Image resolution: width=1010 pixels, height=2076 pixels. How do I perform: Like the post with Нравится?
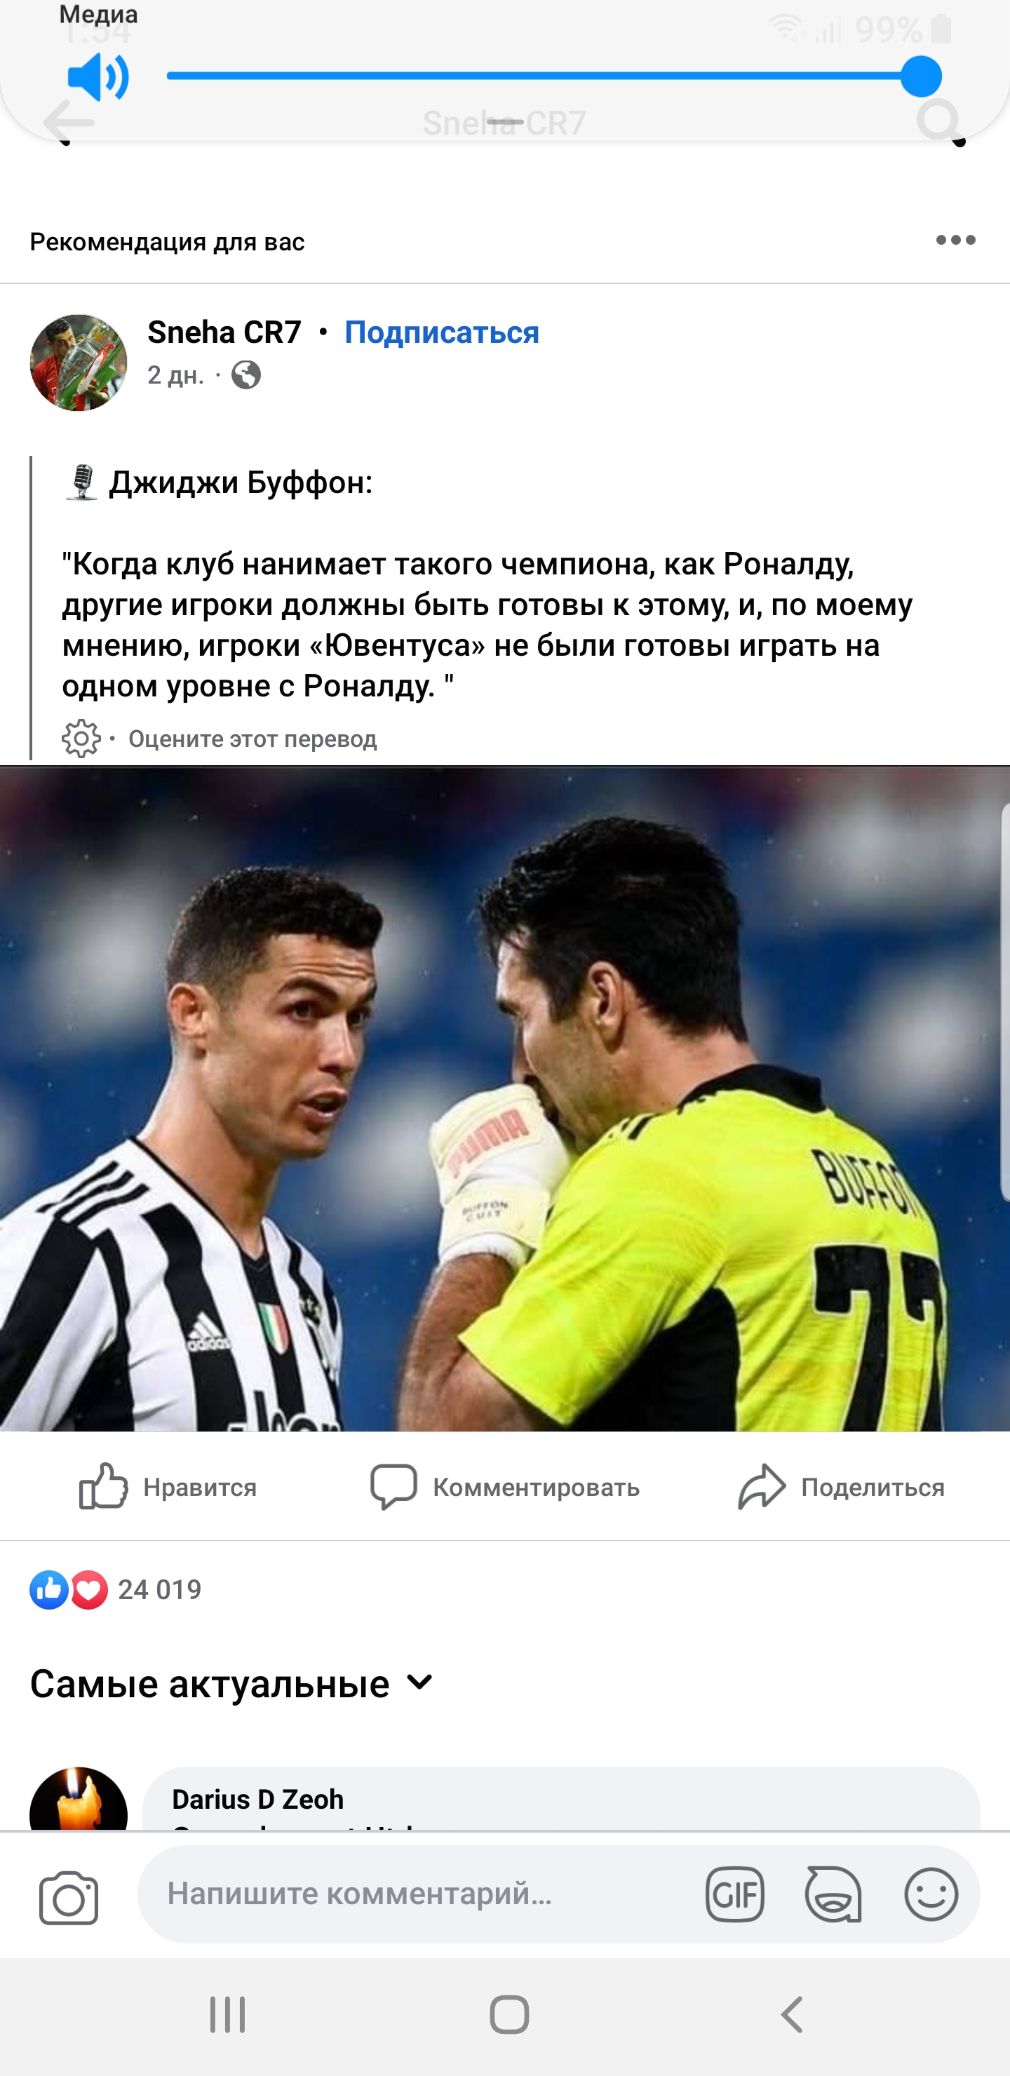coord(168,1486)
